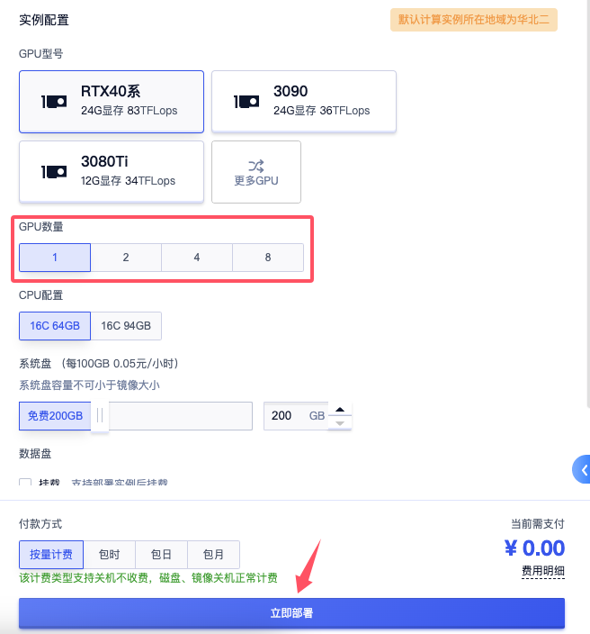
Task: Select the 3090 GPU card
Action: 304,102
